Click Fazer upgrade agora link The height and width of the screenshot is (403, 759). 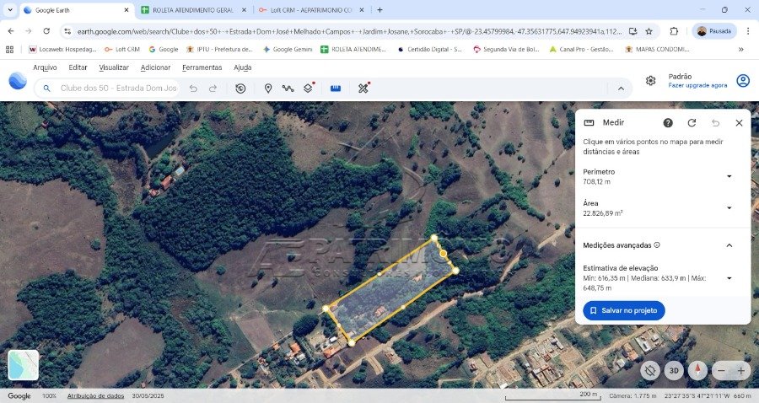point(697,86)
